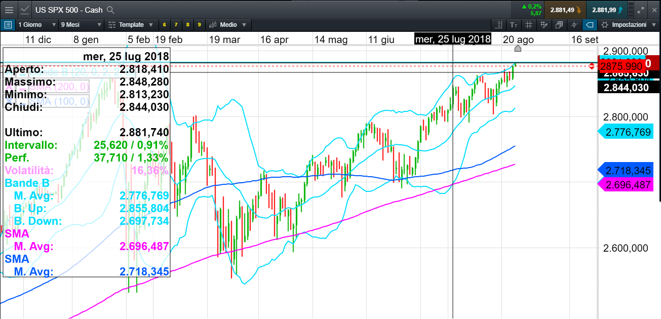
Task: Select yellow preset number 8
Action: click(187, 24)
